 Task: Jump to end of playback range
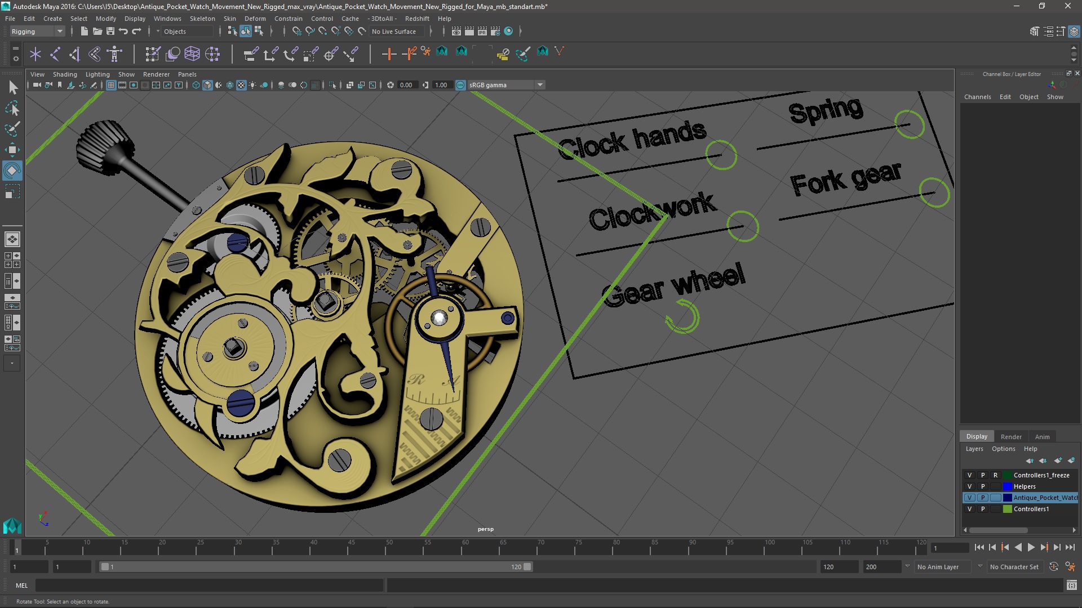(1070, 547)
